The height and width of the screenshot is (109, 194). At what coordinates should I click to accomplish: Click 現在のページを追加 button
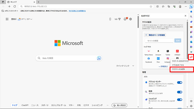click(x=155, y=35)
